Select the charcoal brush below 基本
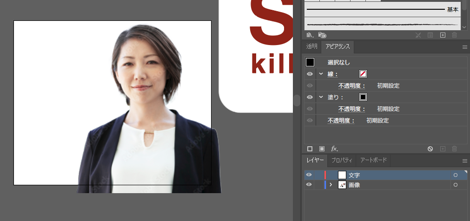 point(383,24)
